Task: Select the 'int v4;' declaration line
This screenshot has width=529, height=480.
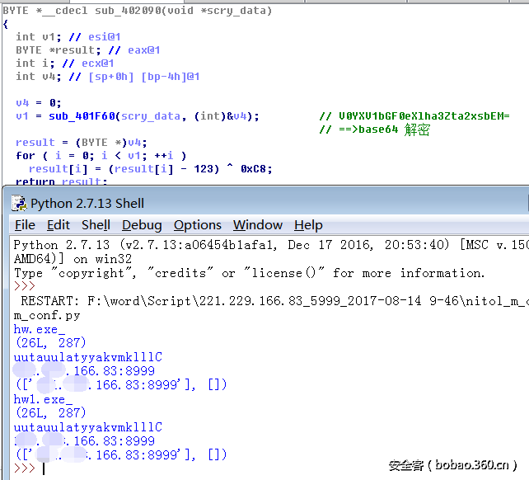Action: [x=108, y=77]
